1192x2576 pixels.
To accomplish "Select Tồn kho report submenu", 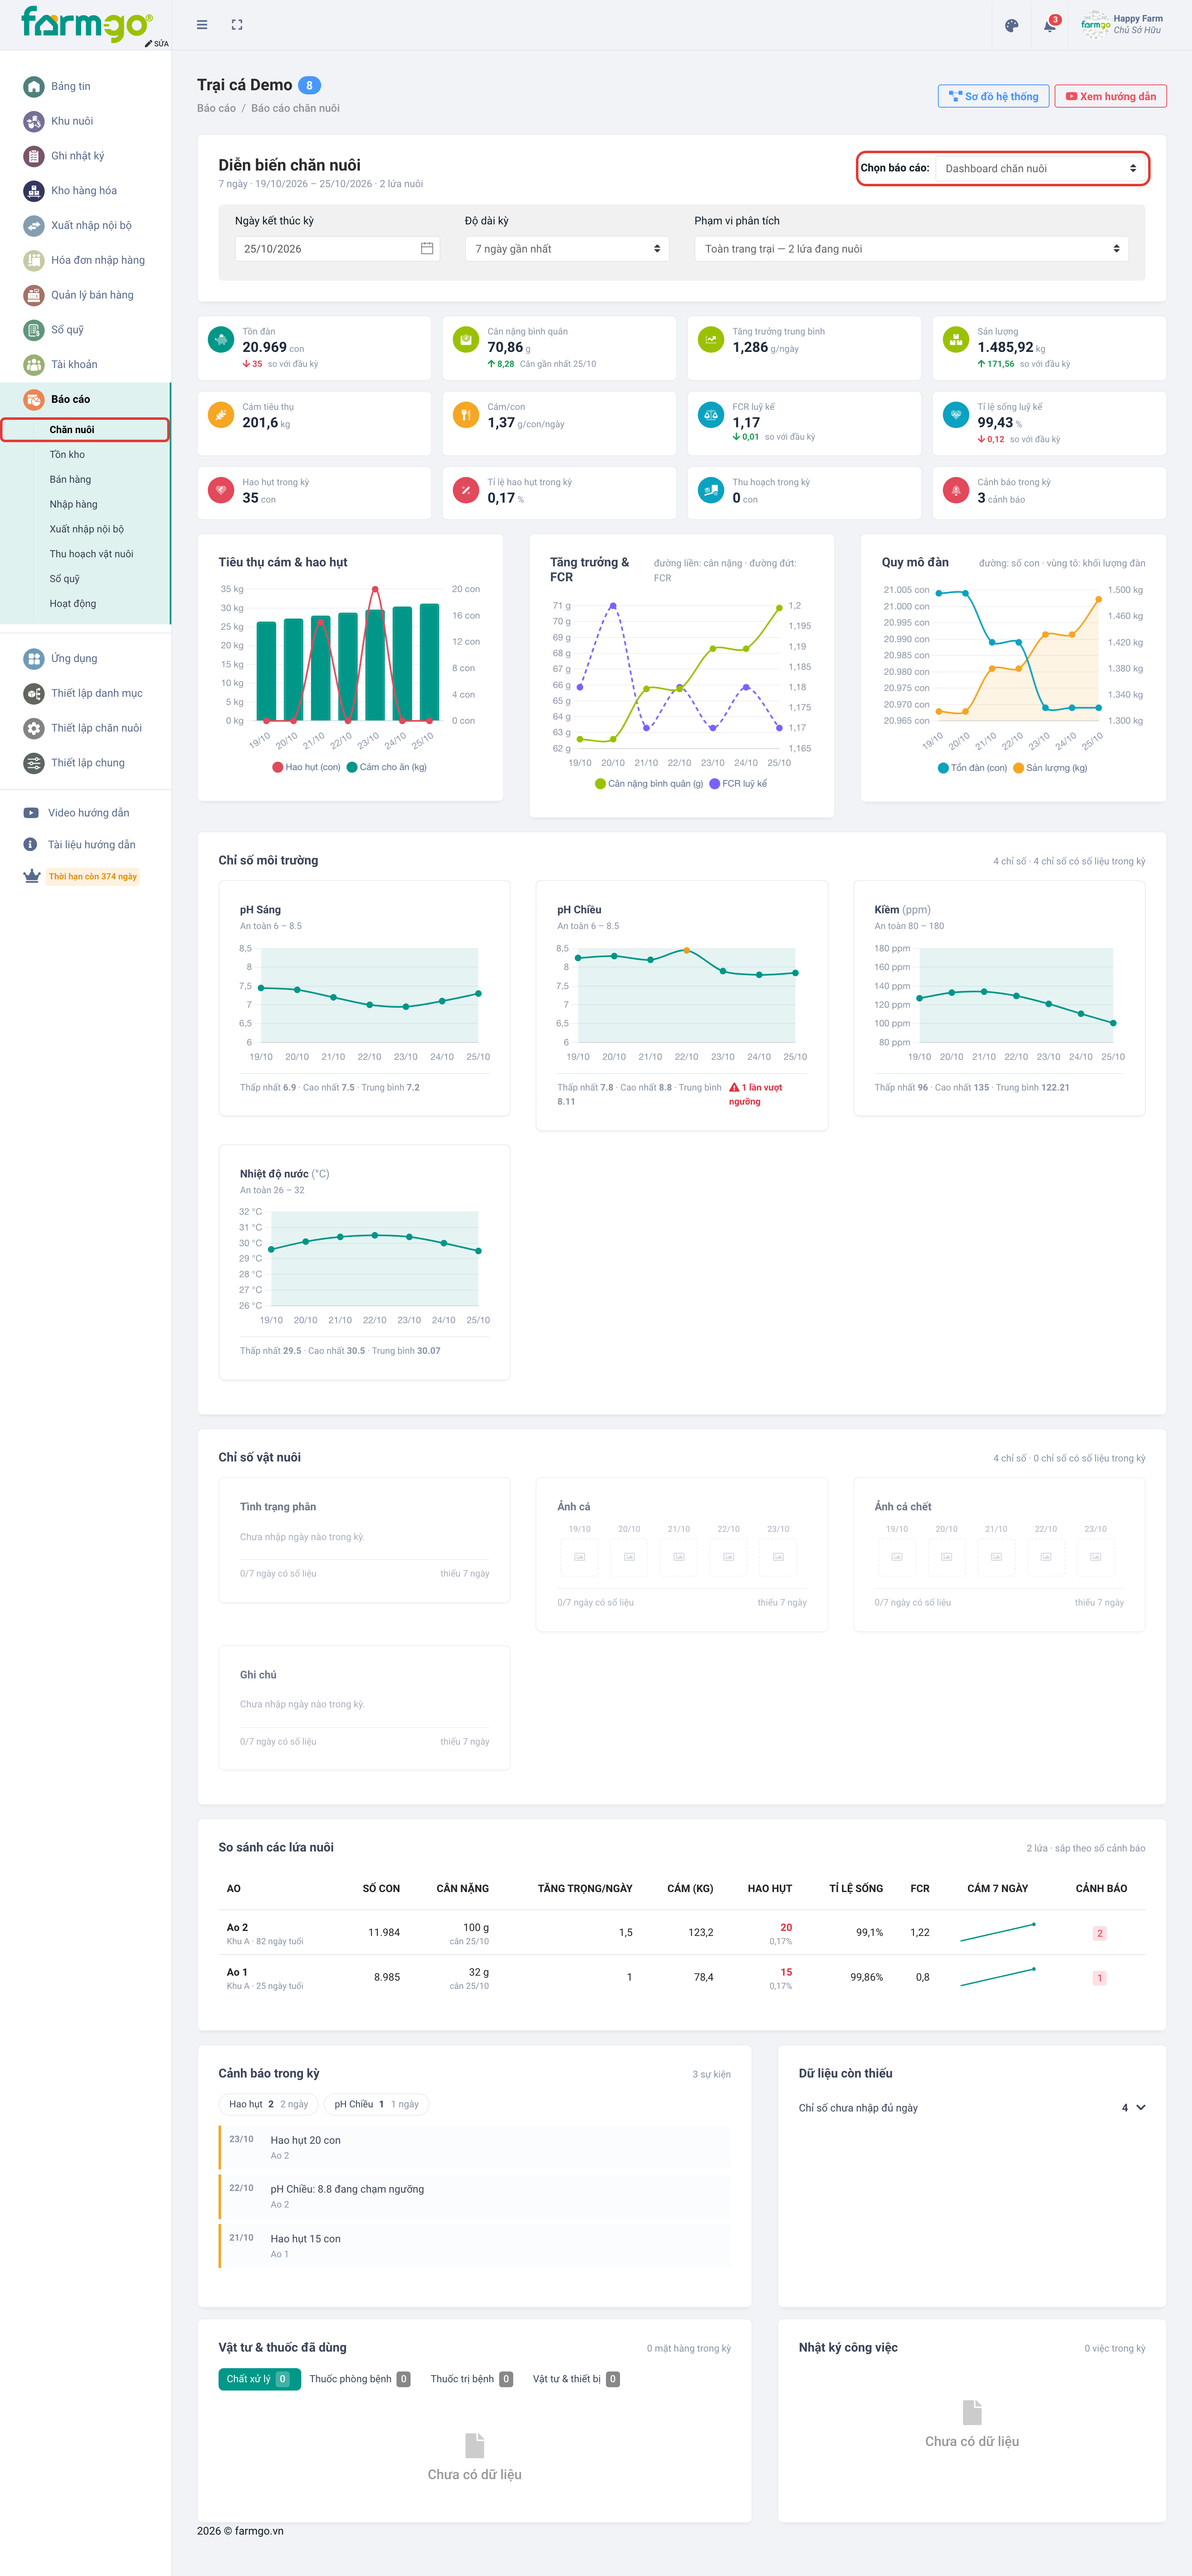I will [67, 455].
